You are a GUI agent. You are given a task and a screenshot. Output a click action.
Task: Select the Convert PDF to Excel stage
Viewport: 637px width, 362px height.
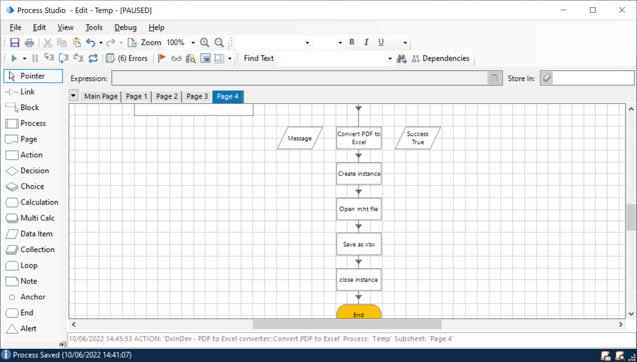[359, 138]
